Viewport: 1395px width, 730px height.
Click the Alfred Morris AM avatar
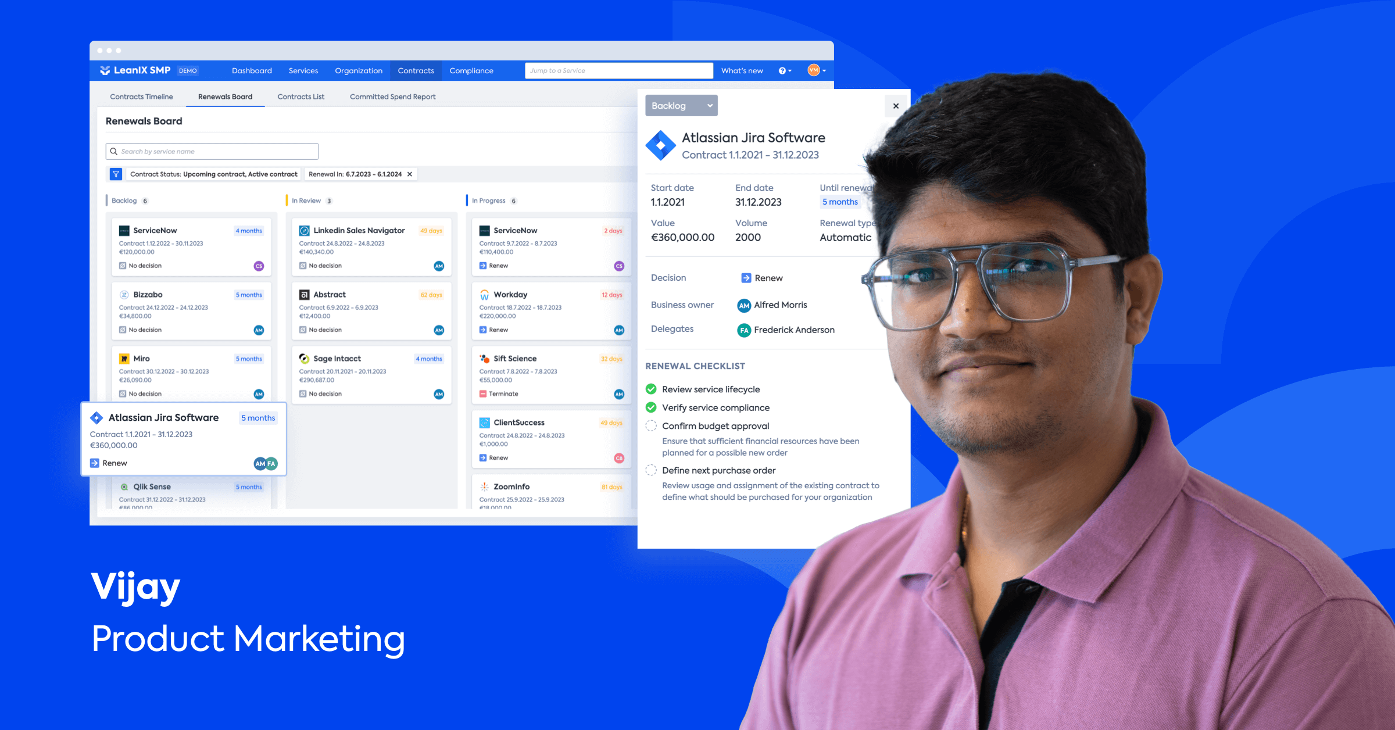pos(744,306)
